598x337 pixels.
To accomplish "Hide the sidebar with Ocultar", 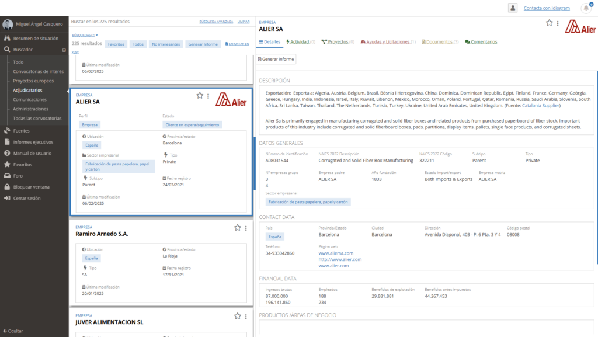I will (13, 331).
